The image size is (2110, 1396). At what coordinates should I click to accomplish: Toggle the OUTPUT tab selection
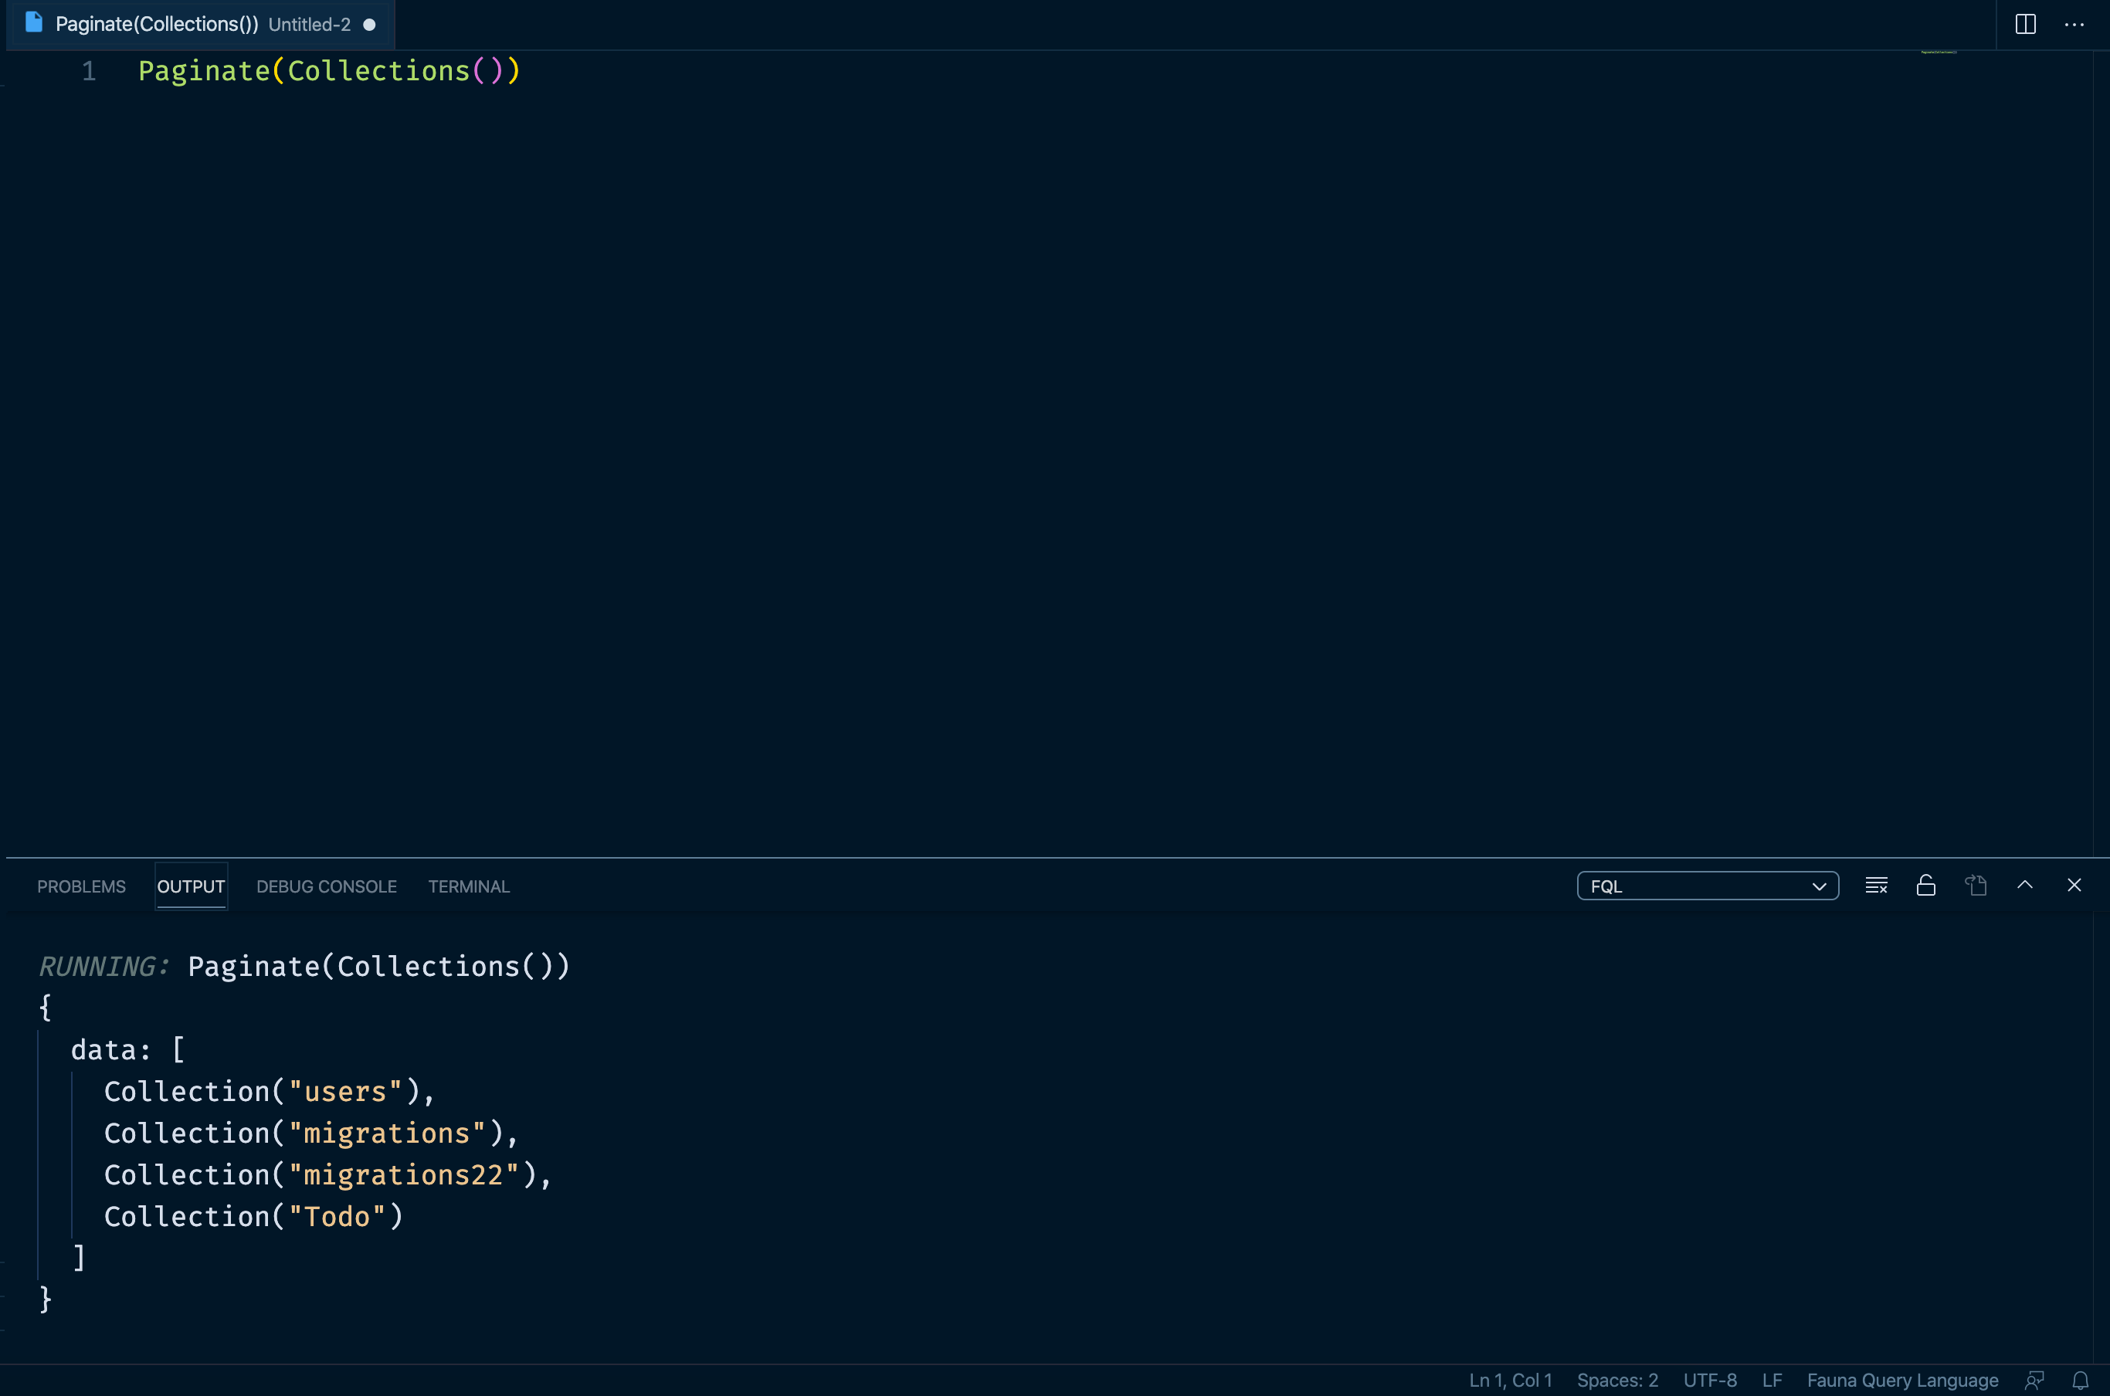[x=191, y=886]
